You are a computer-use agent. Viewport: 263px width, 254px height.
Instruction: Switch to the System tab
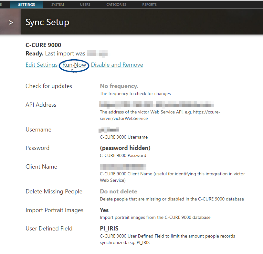pos(58,5)
